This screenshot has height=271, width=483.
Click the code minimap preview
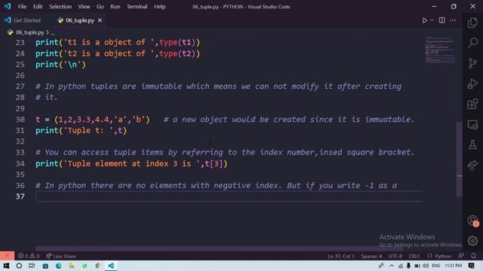point(440,49)
